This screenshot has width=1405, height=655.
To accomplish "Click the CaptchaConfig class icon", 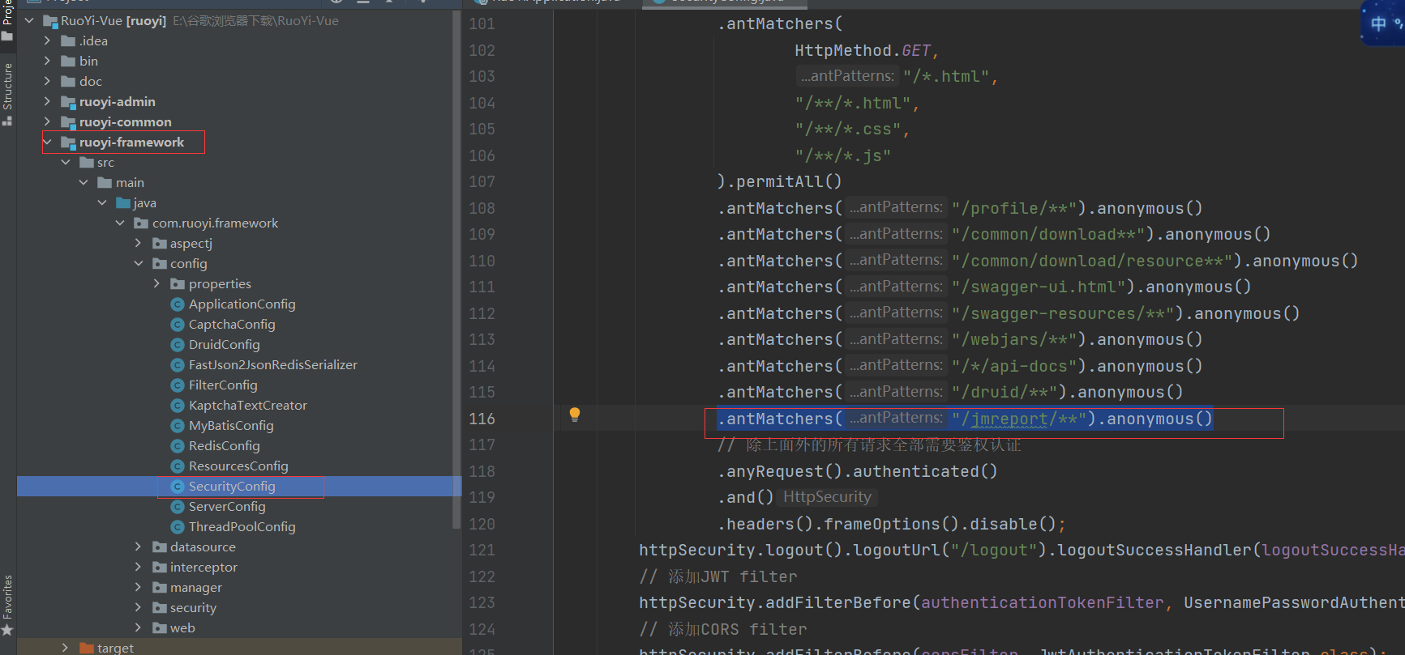I will pyautogui.click(x=178, y=325).
